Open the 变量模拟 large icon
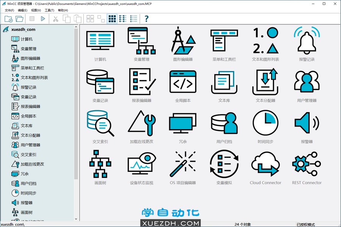This screenshot has height=227, width=341. [x=224, y=164]
